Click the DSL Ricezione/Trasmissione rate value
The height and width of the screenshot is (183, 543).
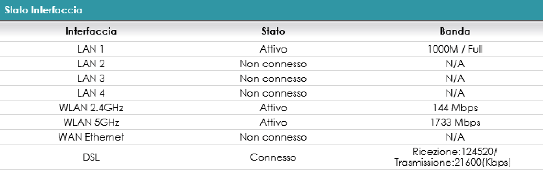[x=455, y=157]
